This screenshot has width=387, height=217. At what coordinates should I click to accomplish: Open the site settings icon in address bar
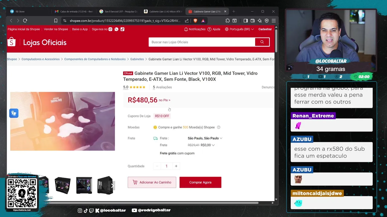pos(64,20)
